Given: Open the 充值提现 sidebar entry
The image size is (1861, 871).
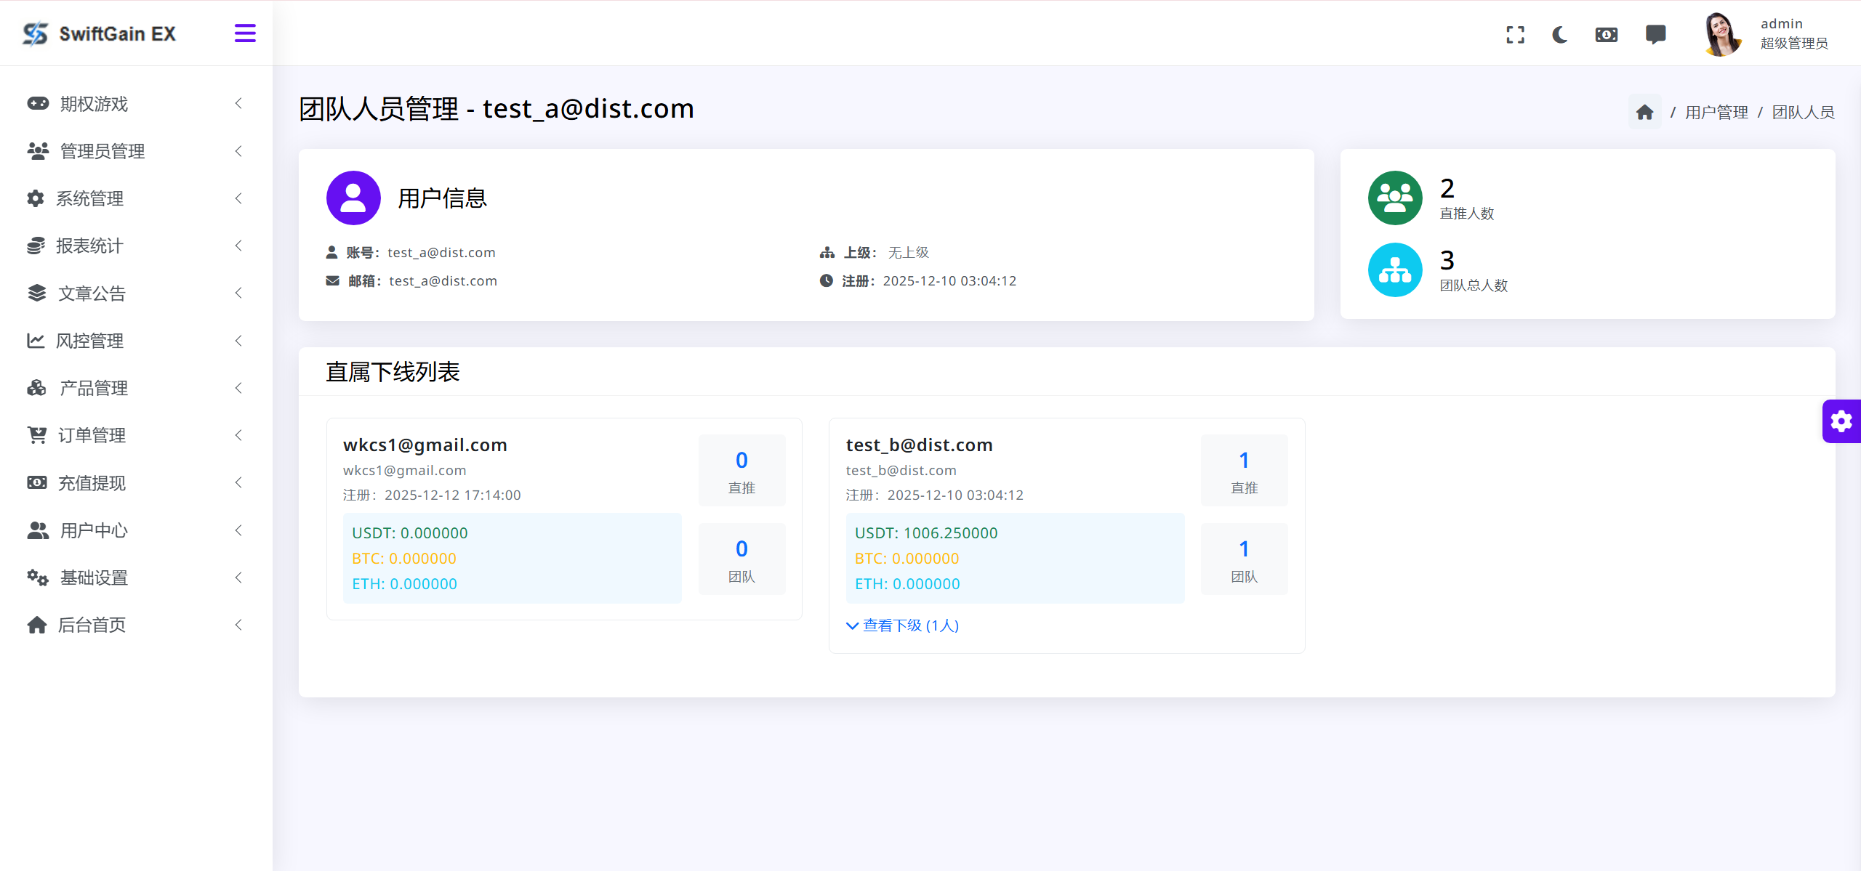Looking at the screenshot, I should (92, 482).
